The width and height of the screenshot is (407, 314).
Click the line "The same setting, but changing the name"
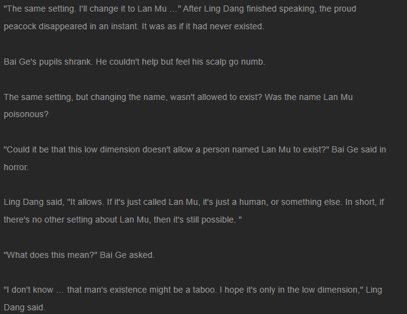(178, 97)
